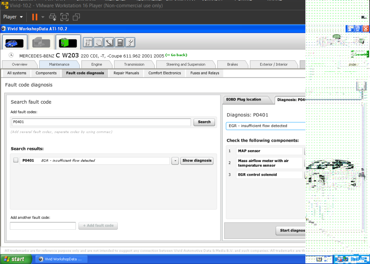This screenshot has height=264, width=370.
Task: Switch to the Overview tab
Action: tap(20, 64)
